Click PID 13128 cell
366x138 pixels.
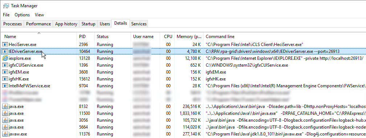pos(85,58)
